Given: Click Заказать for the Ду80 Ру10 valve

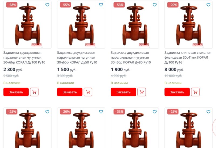Looking at the screenshot, I should pos(123,92).
